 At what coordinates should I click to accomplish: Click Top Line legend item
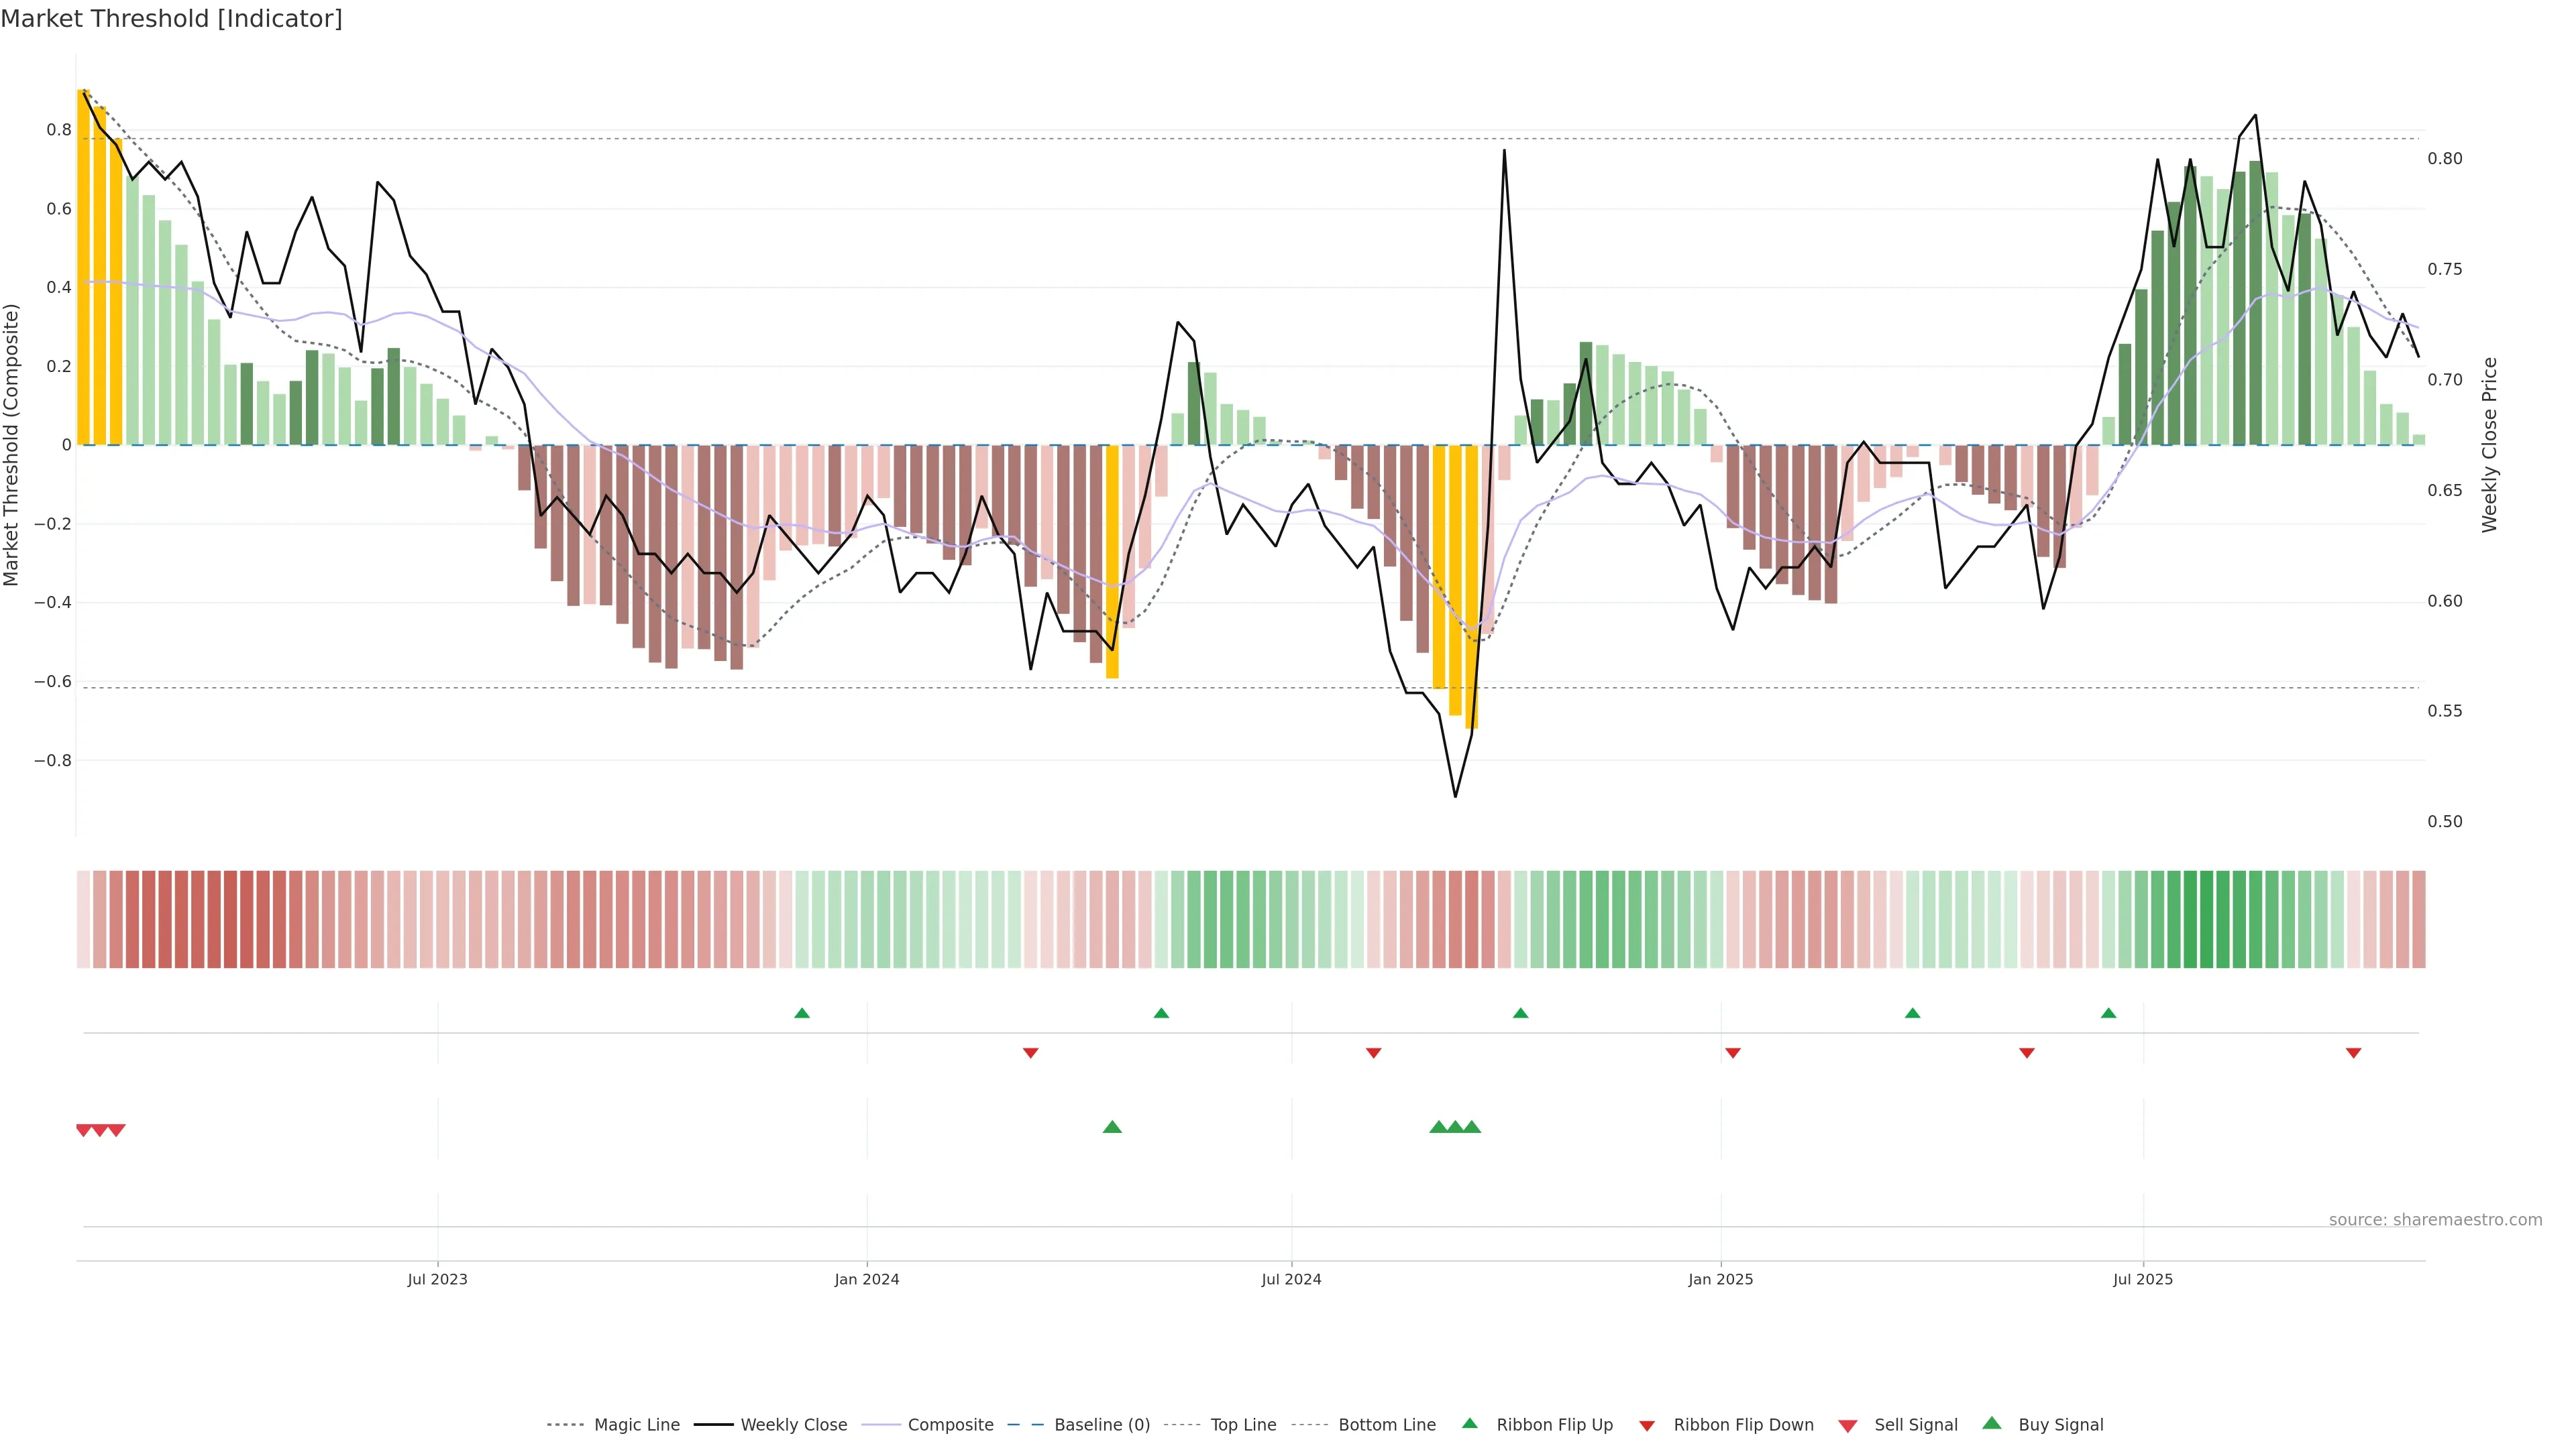tap(1243, 1424)
